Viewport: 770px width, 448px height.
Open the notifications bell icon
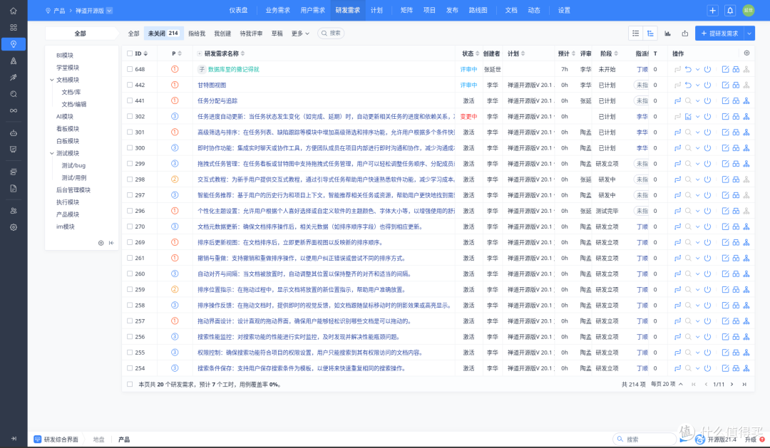pos(730,10)
